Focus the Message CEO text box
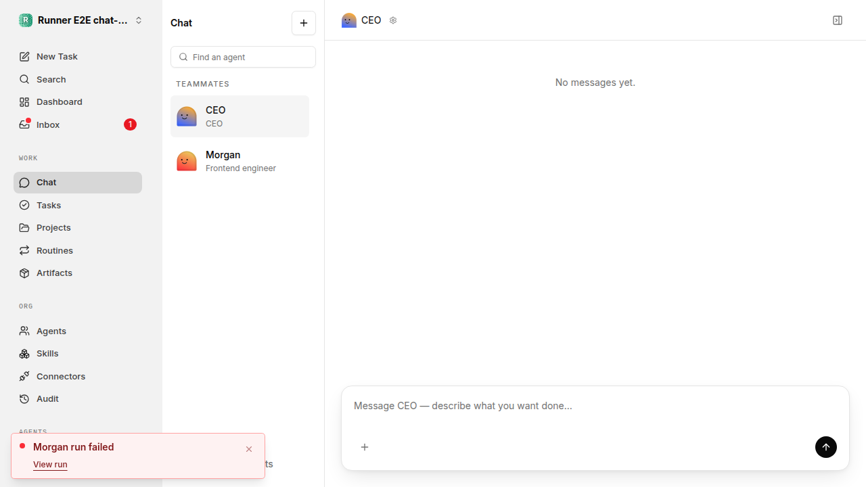Screen dimensions: 866x487 click(x=595, y=406)
